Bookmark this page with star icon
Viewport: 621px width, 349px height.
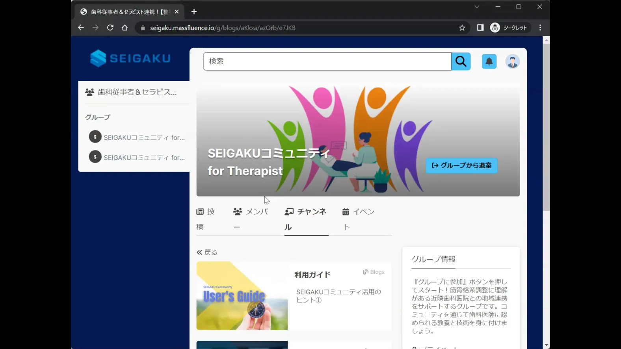[462, 28]
